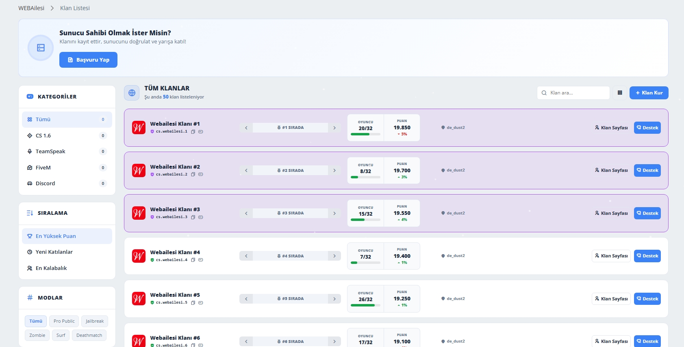Select the Deathmatch mode filter

coord(89,335)
